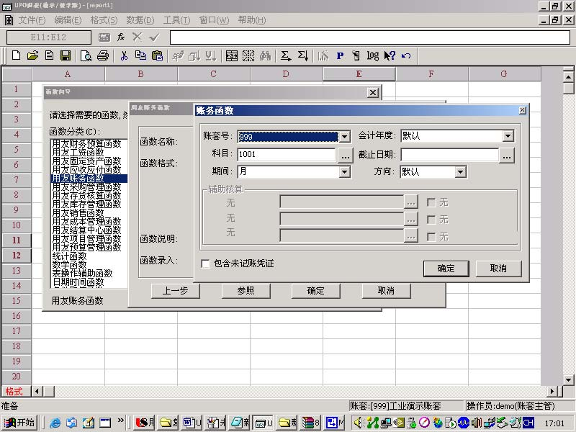576x432 pixels.
Task: Click the chart toolbar icon
Action: (323, 56)
